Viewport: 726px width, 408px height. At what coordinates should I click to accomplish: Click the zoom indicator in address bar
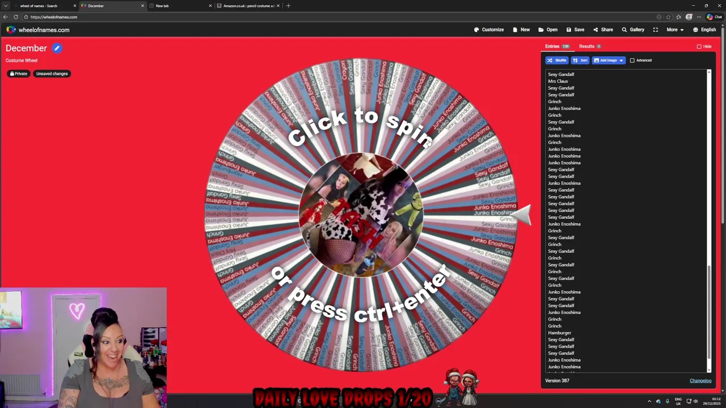tap(659, 17)
